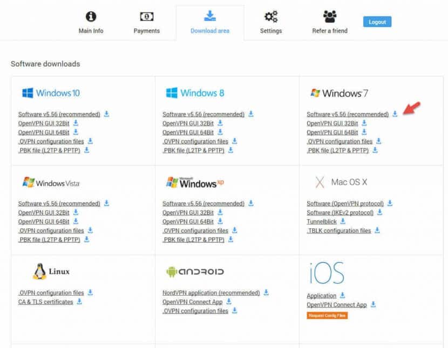
Task: Click orange Request Config Files button
Action: point(327,316)
